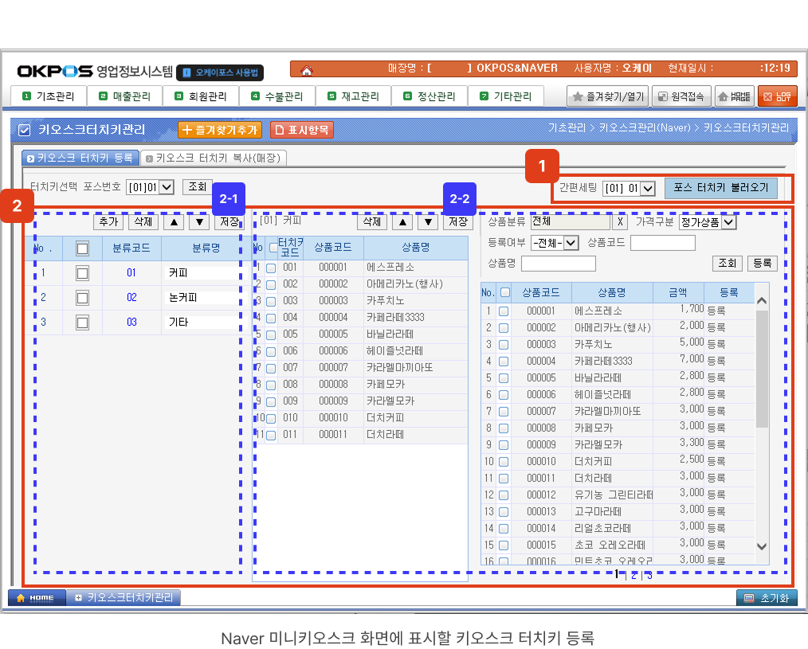Tick checkbox for touch key 001 에스프레소
The image size is (808, 649).
tap(271, 268)
